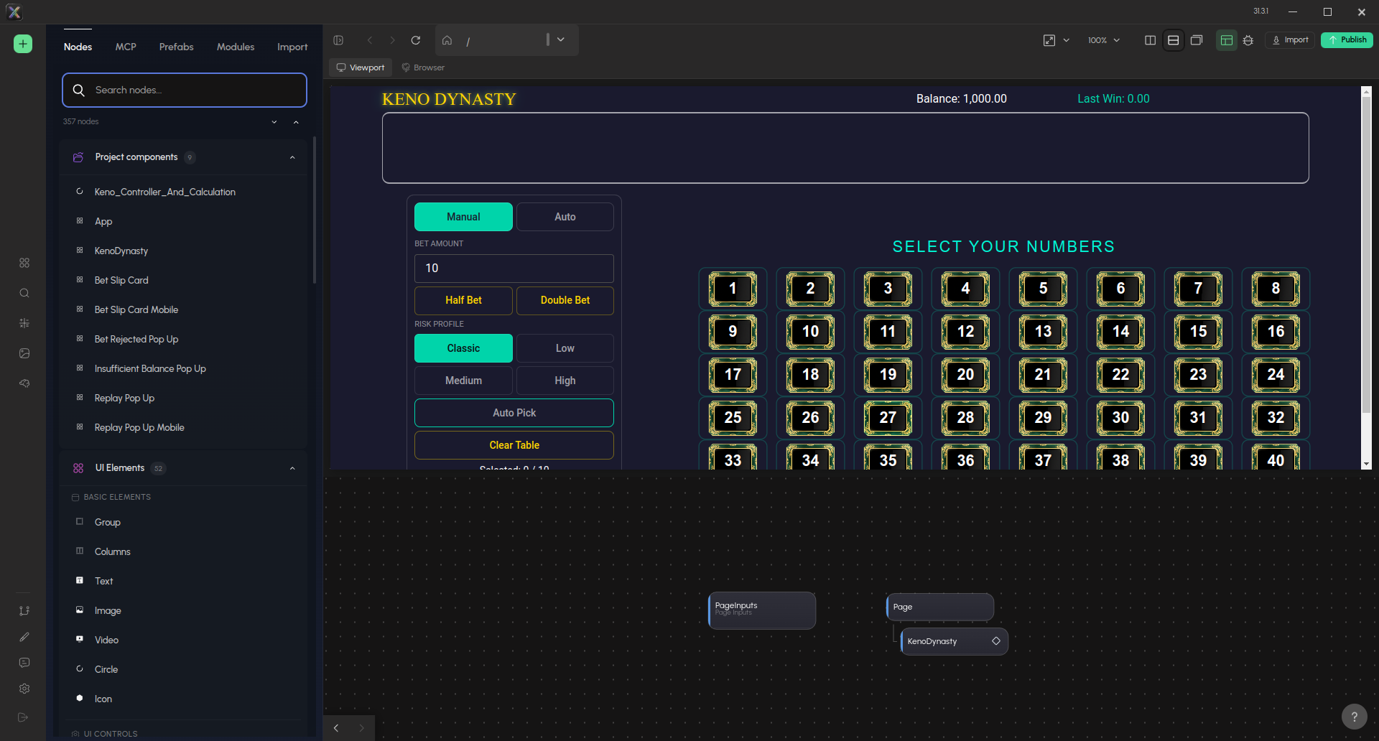This screenshot has width=1379, height=741.
Task: Open the components grid icon in left sidebar
Action: coord(24,263)
